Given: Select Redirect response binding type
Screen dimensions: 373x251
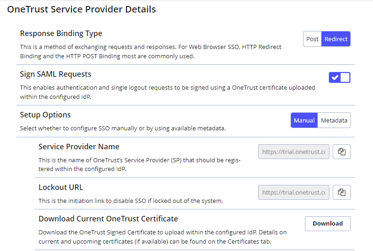Looking at the screenshot, I should point(336,39).
